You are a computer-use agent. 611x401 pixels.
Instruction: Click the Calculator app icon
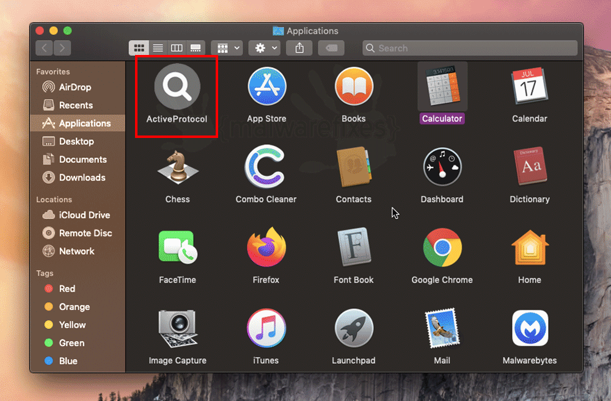[442, 87]
